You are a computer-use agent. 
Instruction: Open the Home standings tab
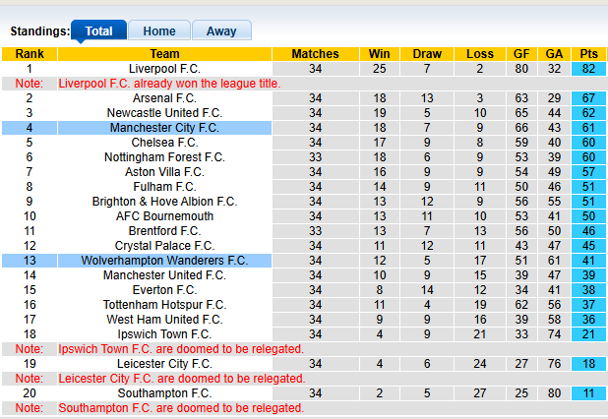158,30
